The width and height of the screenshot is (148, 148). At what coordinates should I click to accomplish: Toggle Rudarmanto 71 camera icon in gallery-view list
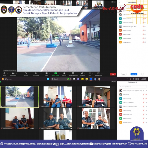(146, 123)
